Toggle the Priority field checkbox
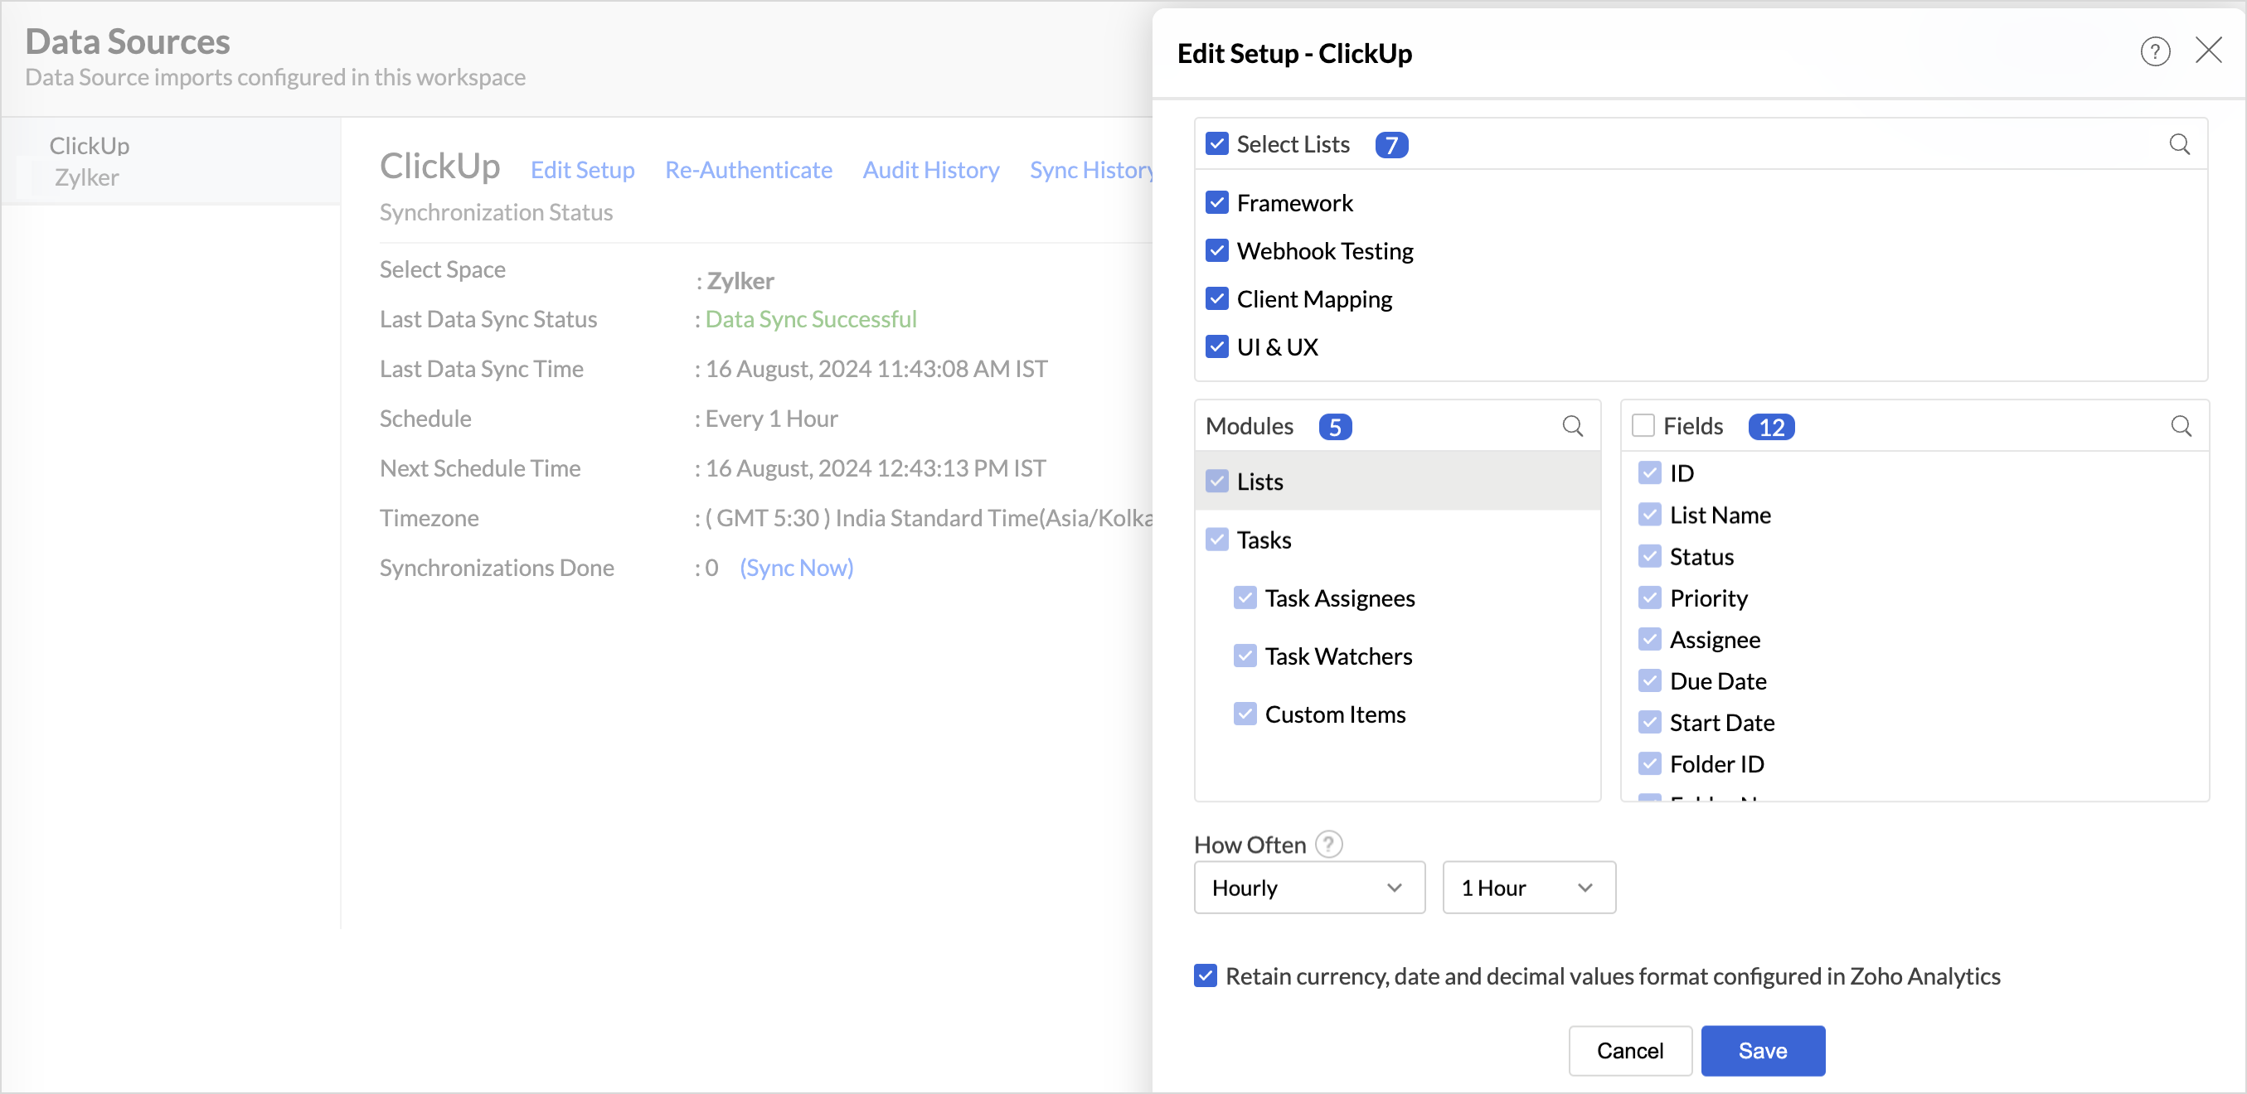 click(x=1649, y=598)
